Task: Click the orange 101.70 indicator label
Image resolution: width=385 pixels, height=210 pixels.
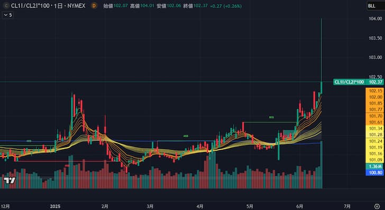Action: [374, 116]
